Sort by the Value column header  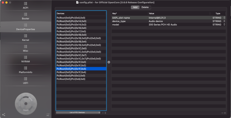coord(179,13)
